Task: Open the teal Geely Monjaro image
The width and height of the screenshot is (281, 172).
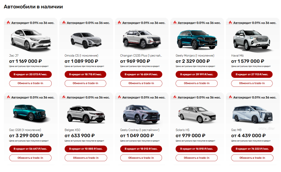Action: pyautogui.click(x=197, y=40)
